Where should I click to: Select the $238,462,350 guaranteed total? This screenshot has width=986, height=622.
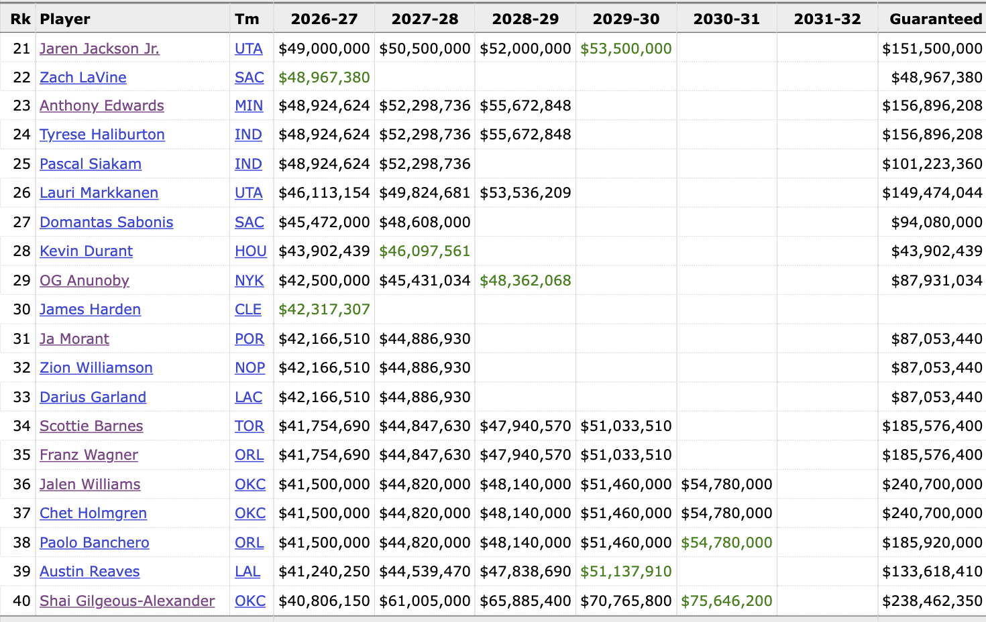pyautogui.click(x=932, y=601)
